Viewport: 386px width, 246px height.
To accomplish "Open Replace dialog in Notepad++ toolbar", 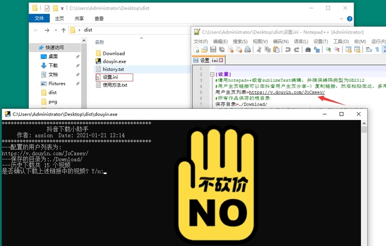I will (317, 49).
